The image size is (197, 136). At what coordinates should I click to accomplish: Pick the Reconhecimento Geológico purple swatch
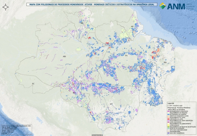[x=168, y=111]
